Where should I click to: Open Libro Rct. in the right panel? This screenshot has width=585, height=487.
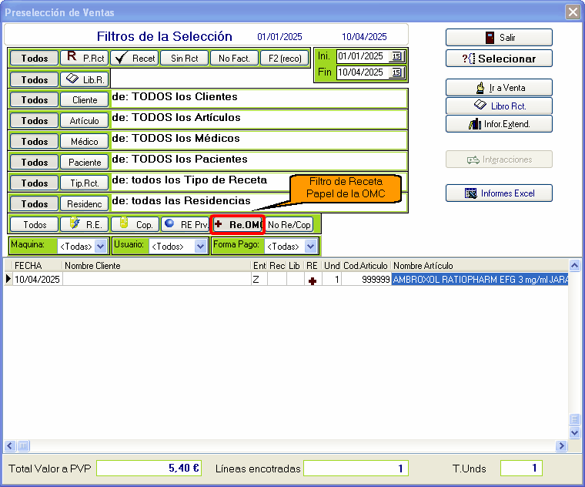(499, 106)
